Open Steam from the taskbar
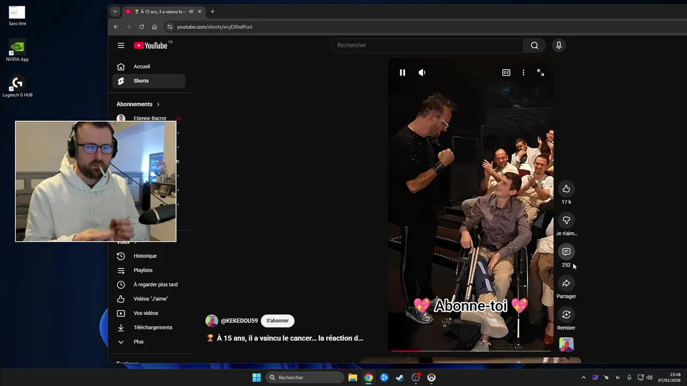Screen dimensions: 687x386 click(399, 377)
